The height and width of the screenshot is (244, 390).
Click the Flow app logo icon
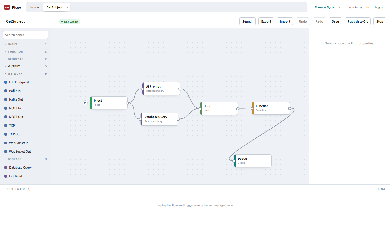(7, 7)
